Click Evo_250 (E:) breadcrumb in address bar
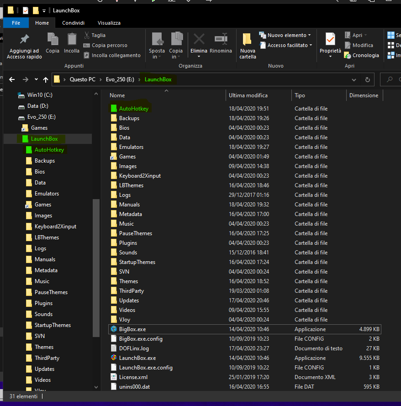401x406 pixels. point(120,79)
